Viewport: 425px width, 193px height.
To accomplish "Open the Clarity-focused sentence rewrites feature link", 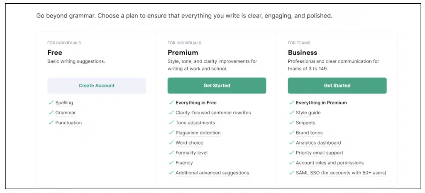I will click(213, 113).
